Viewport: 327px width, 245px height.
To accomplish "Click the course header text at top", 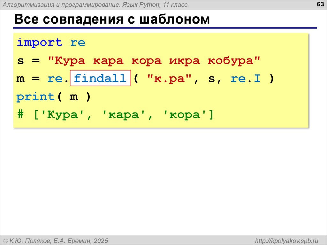I will [95, 4].
